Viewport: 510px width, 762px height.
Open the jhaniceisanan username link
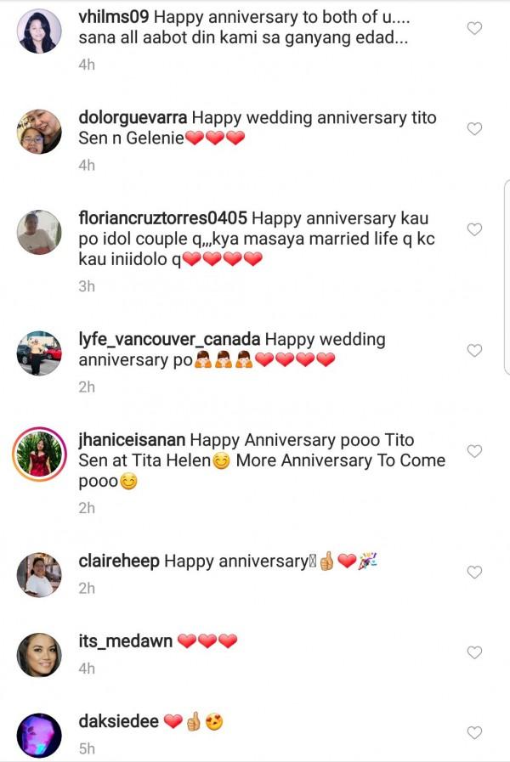[x=132, y=440]
